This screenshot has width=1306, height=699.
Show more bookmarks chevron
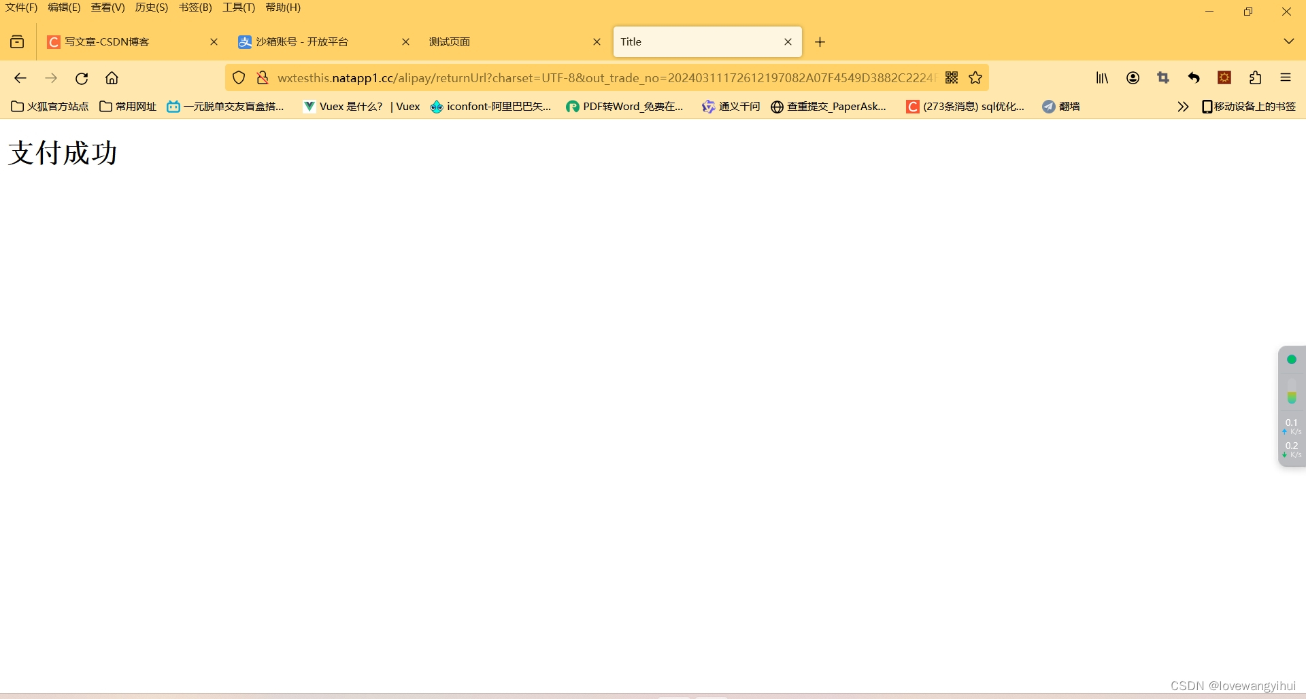coord(1183,107)
